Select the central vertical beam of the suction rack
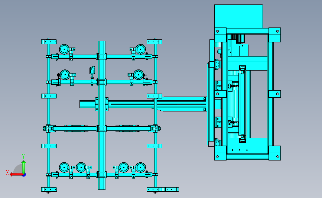The height and width of the screenshot is (198, 322). pos(102,115)
